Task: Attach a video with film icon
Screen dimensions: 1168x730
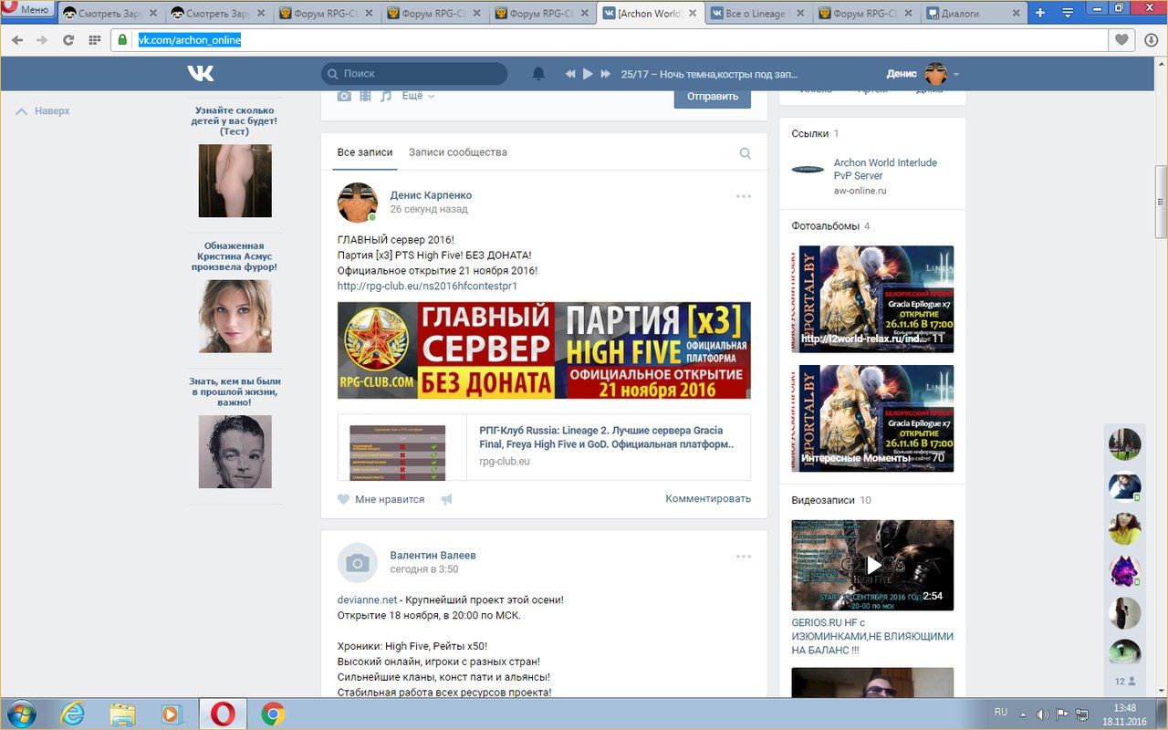Action: 365,95
